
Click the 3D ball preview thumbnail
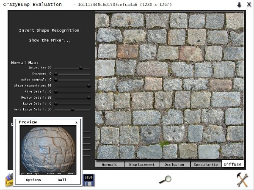pos(48,150)
